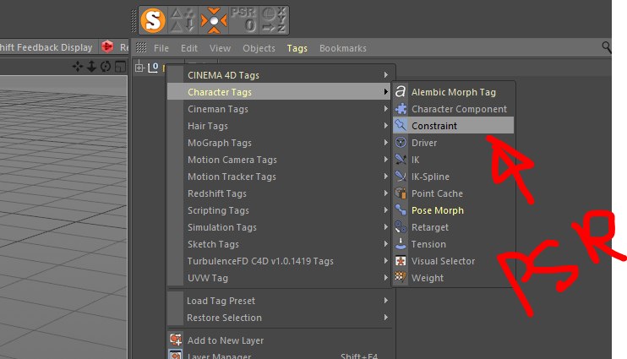Click the PSR 0 reset icon
Viewport: 627px width, 359px height.
pos(243,20)
